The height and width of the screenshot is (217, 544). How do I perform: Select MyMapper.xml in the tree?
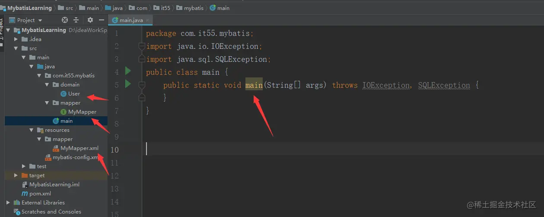(x=80, y=148)
